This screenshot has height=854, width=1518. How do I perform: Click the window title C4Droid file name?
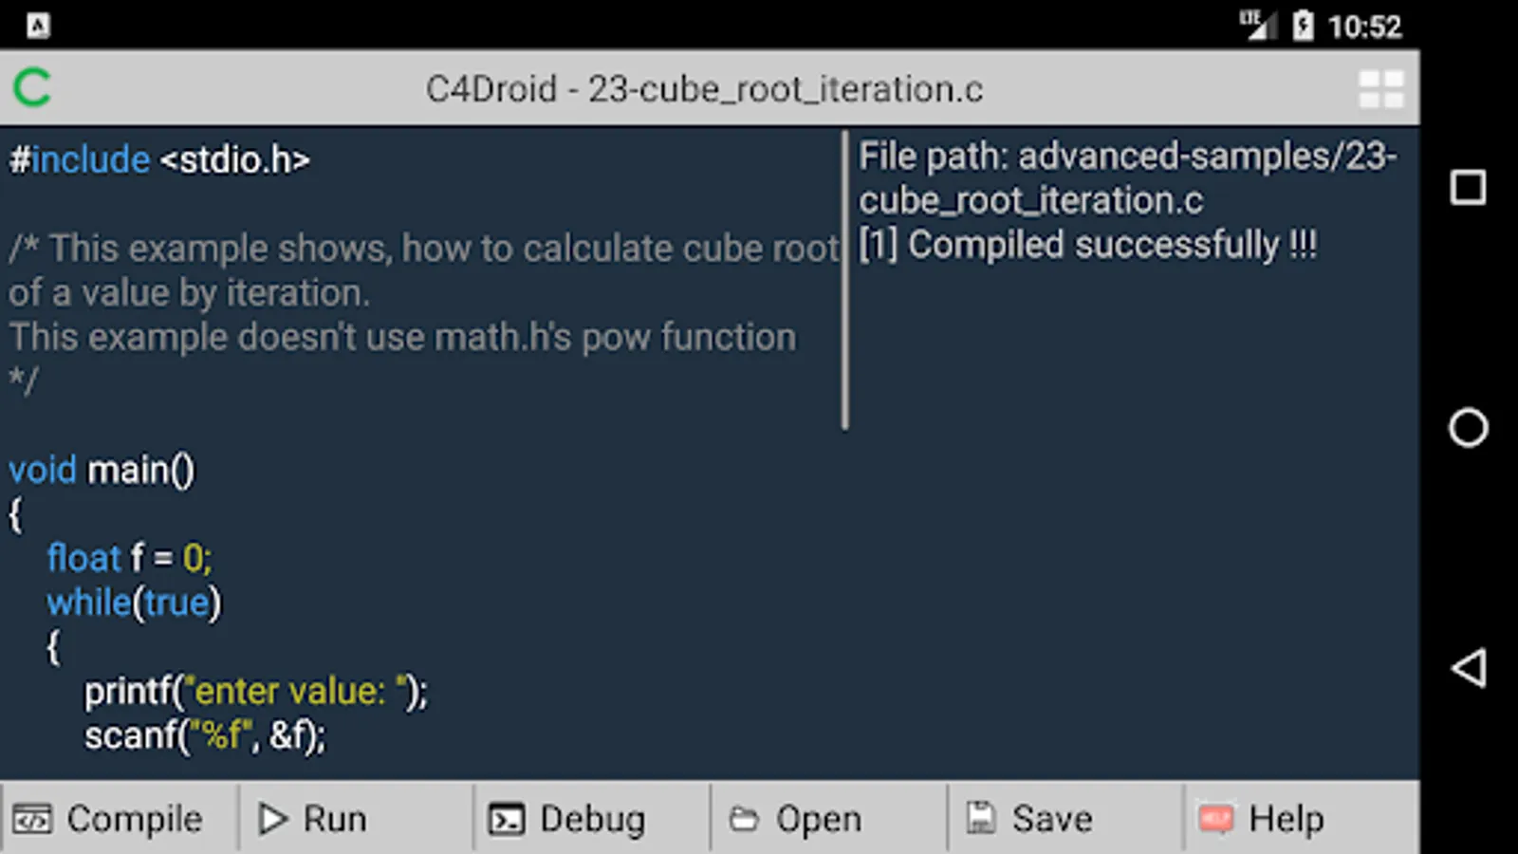[704, 89]
